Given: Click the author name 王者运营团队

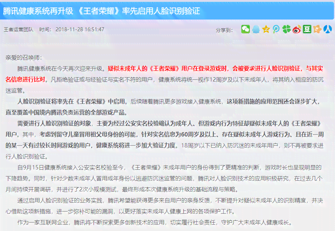Looking at the screenshot, I should 19,29.
